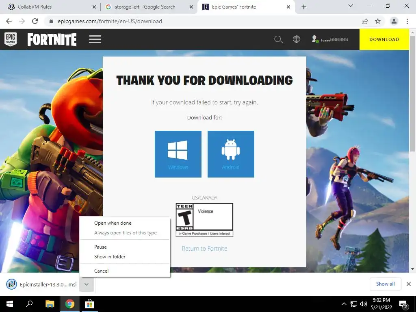The width and height of the screenshot is (416, 312).
Task: Click the EpicInstaller-13.3.0 msi download item
Action: [42, 284]
